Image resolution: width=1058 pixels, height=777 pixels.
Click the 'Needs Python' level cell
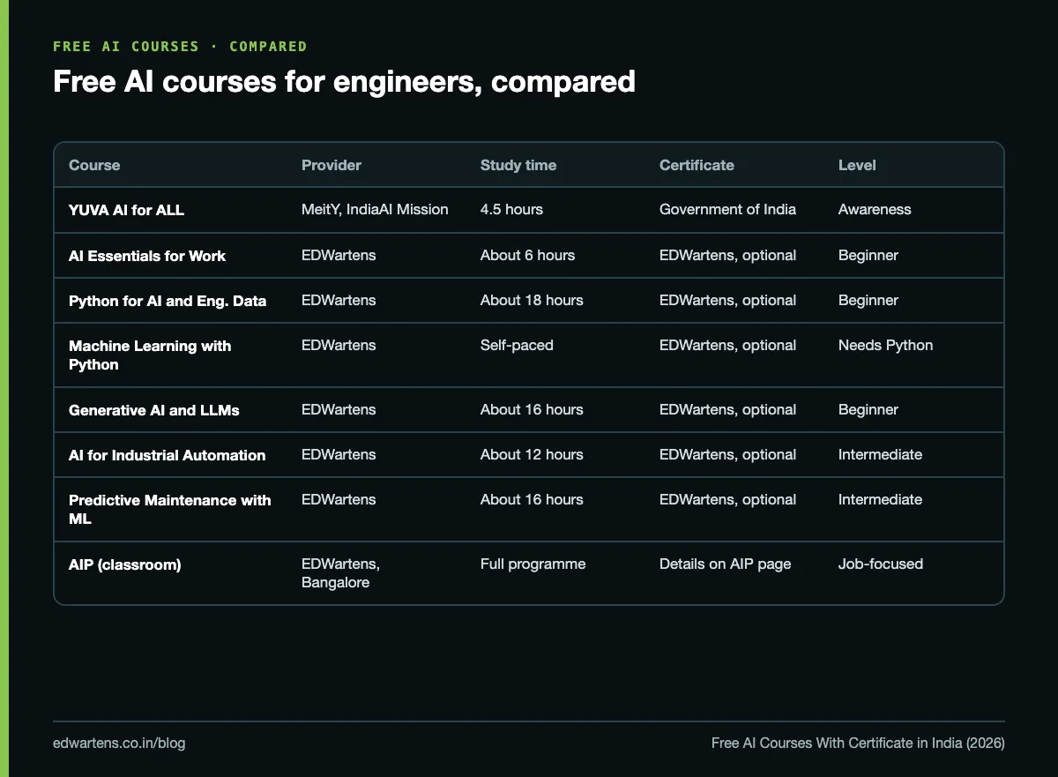coord(885,345)
